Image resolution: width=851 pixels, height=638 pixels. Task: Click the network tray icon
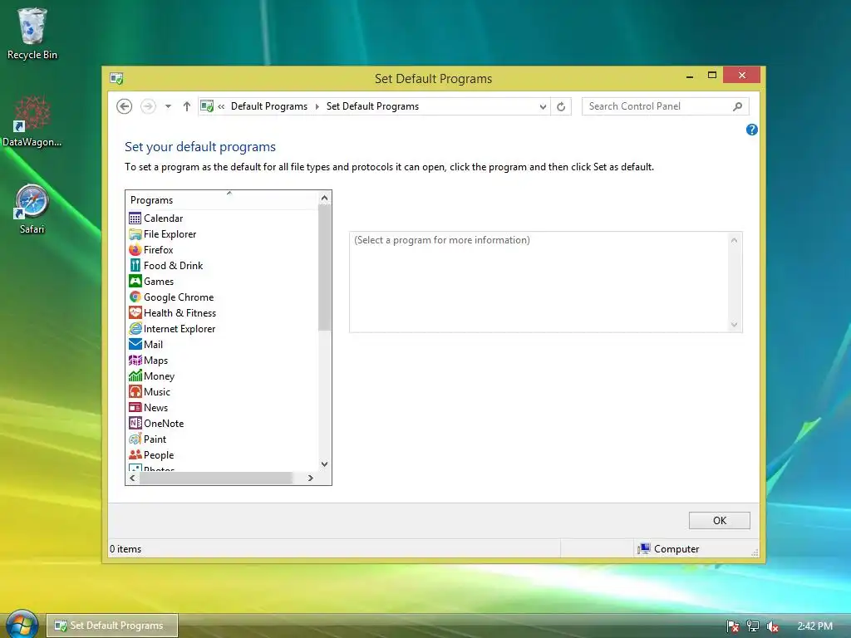click(x=753, y=626)
